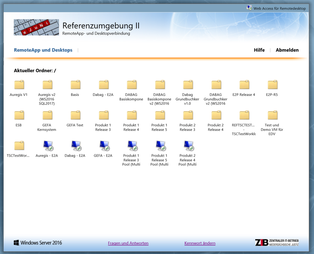Viewport: 314px width, 254px height.
Task: Launch the Auregis - E2A remote desktop
Action: coord(47,146)
